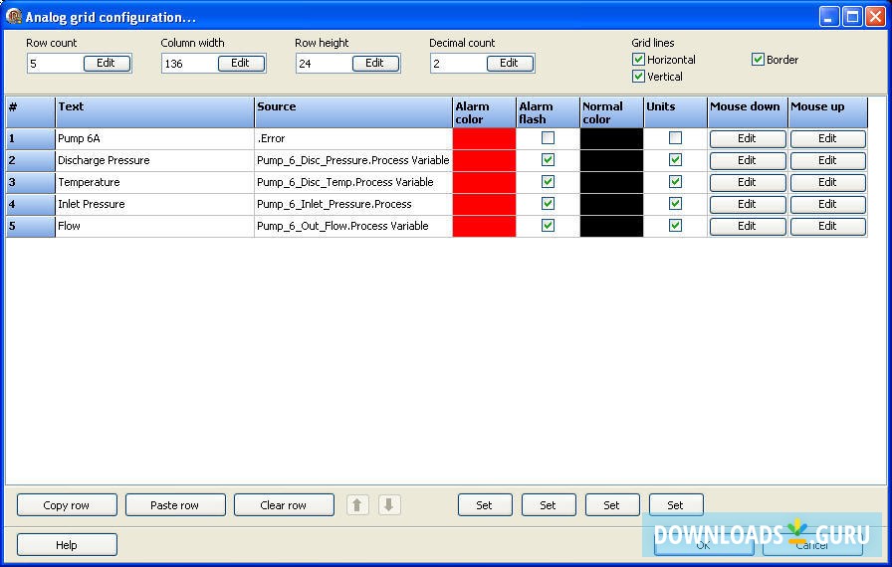Edit Mouse down action for Temperature

[x=748, y=182]
